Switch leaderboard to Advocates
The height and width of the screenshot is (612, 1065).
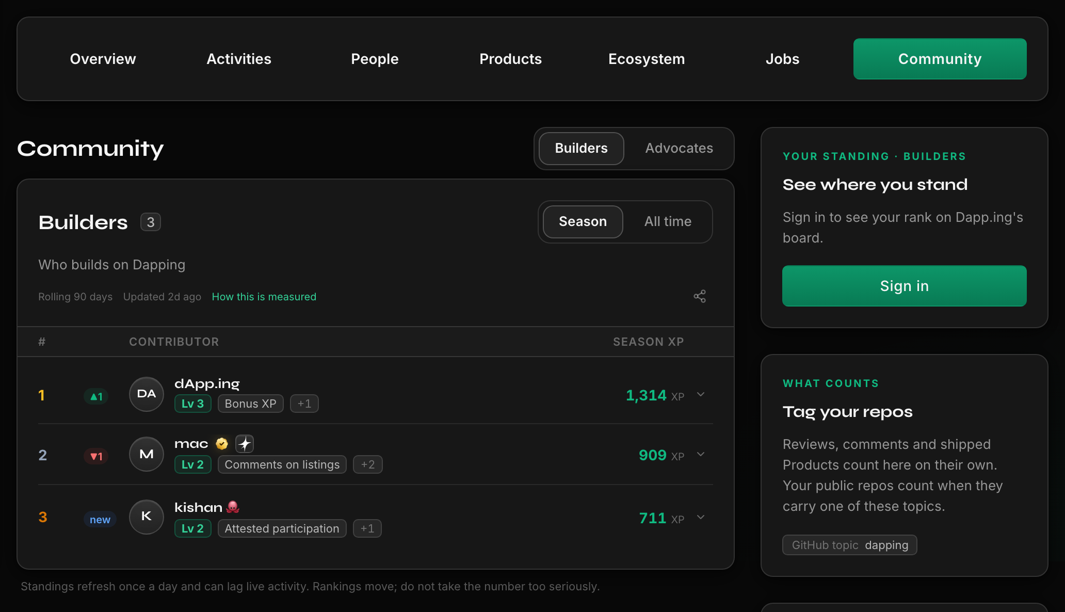pyautogui.click(x=679, y=149)
